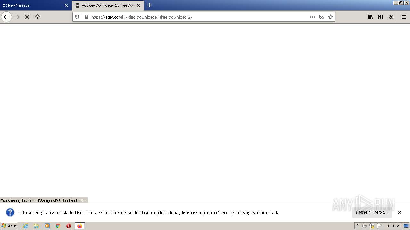Screen dimensions: 410x230
Task: Restore down the Firefox window
Action: click(401, 3)
